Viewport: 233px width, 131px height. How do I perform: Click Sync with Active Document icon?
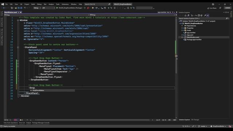[x=196, y=15]
